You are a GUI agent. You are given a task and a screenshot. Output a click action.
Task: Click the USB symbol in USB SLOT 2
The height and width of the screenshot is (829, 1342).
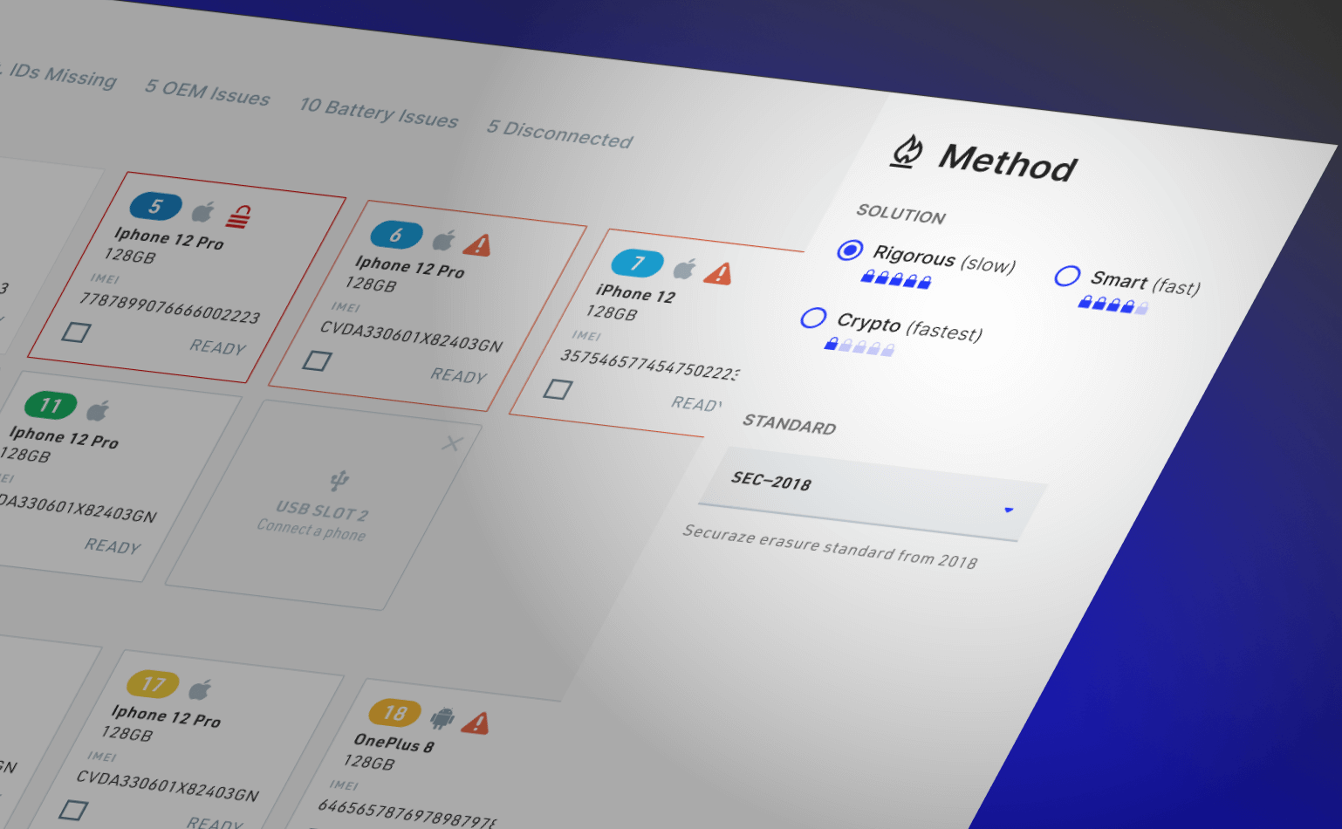tap(339, 480)
